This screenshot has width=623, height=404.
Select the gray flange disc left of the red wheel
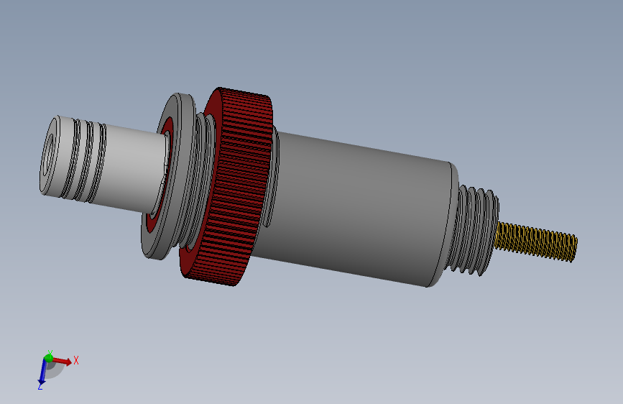click(x=169, y=177)
